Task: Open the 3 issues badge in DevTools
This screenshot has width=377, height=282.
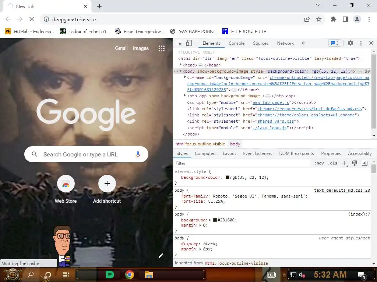Action: [x=335, y=43]
